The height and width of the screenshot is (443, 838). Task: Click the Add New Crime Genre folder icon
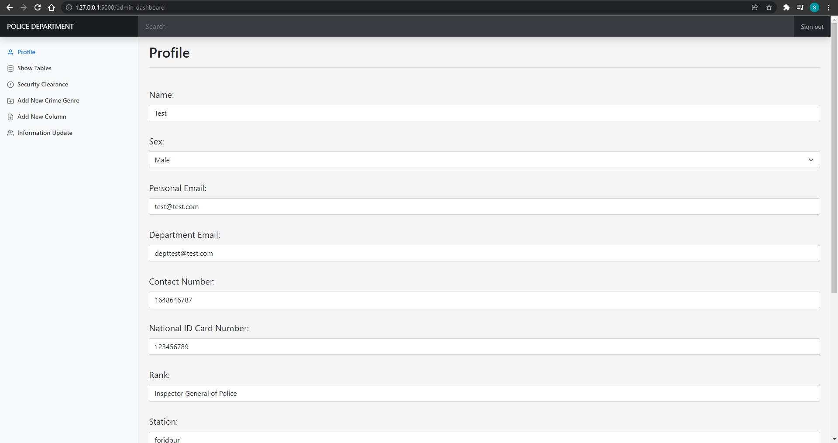point(10,101)
